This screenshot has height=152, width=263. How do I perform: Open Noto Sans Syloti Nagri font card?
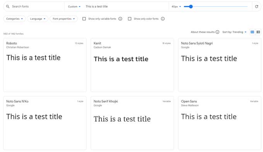click(220, 65)
